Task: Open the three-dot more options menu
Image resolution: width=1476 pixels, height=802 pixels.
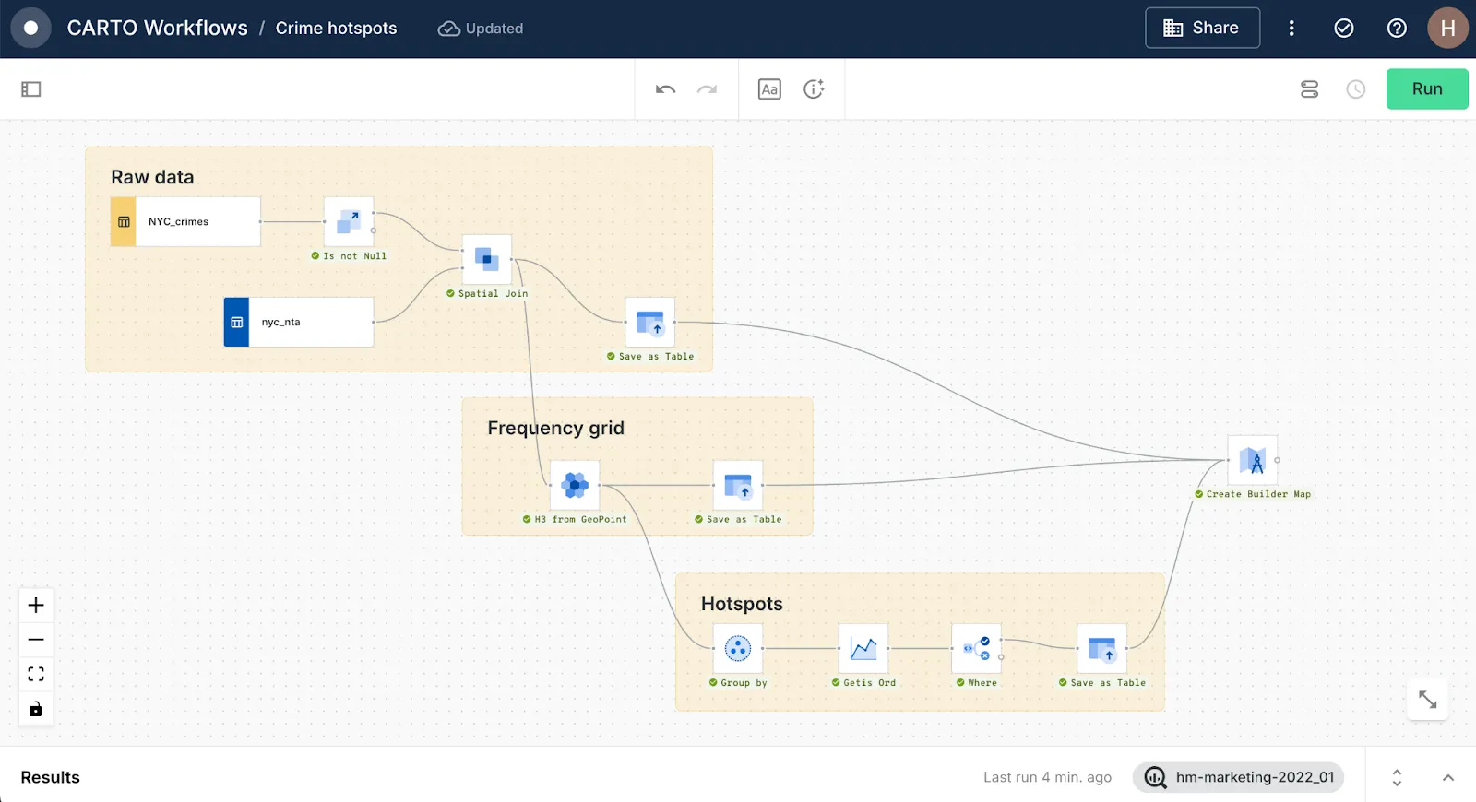Action: tap(1291, 29)
